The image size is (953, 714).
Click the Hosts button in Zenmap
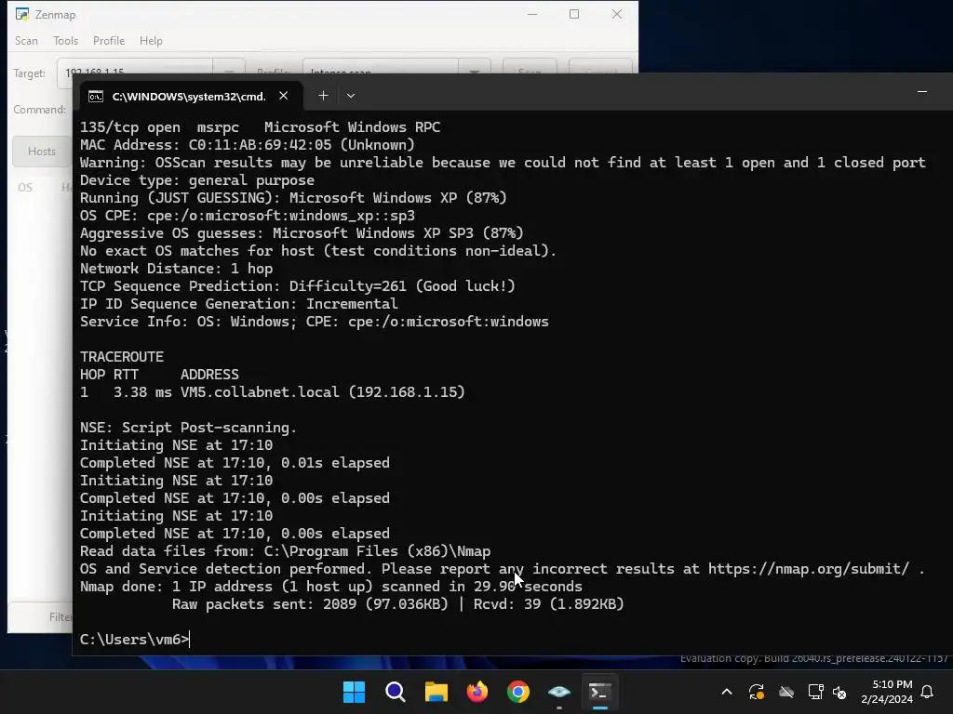[41, 152]
